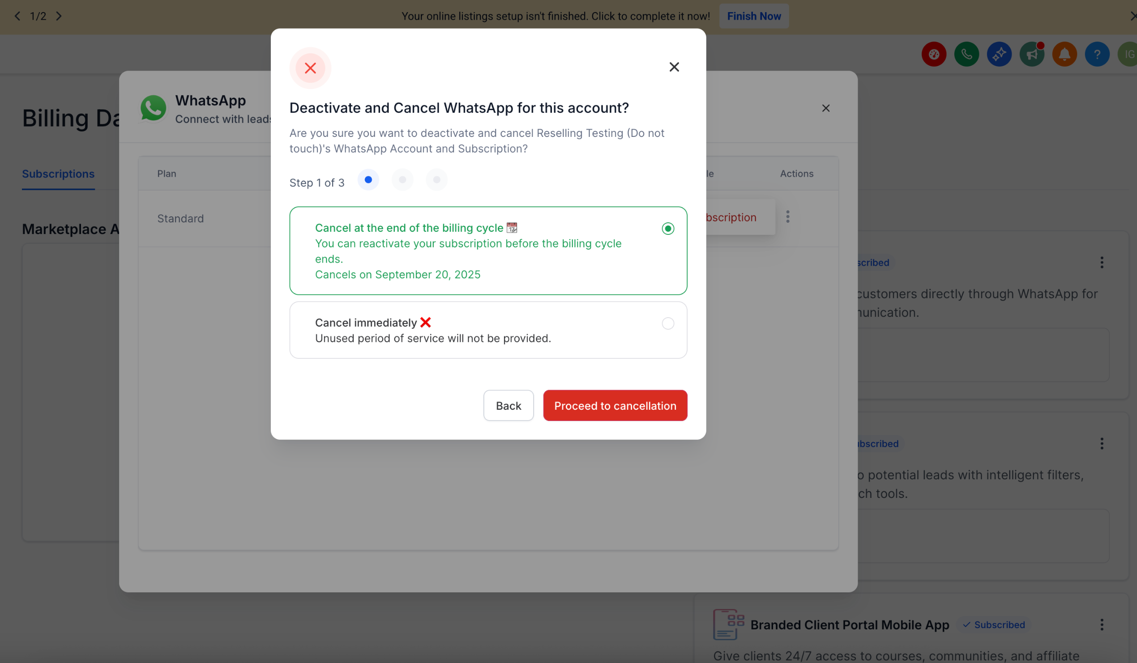1137x663 pixels.
Task: Open the blue AI sparkle icon
Action: click(x=999, y=54)
